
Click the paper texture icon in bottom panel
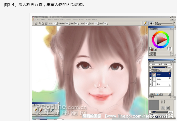163,108
